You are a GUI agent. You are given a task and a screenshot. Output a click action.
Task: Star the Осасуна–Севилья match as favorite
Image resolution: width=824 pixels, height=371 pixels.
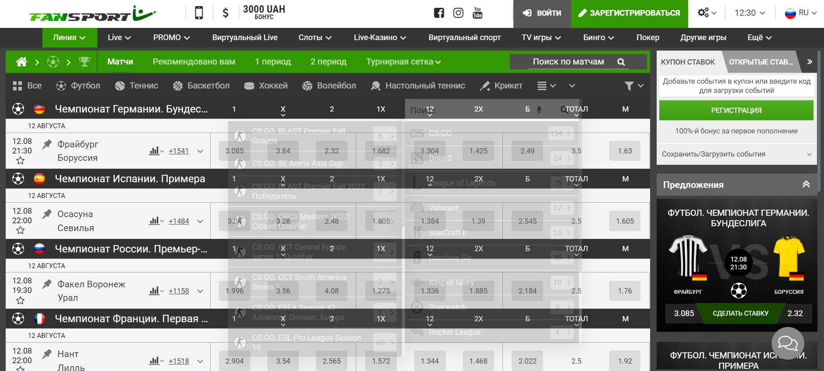[20, 231]
